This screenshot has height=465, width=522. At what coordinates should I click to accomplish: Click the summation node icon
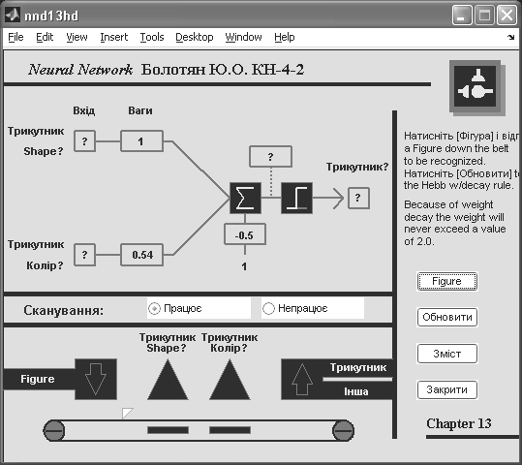point(245,199)
